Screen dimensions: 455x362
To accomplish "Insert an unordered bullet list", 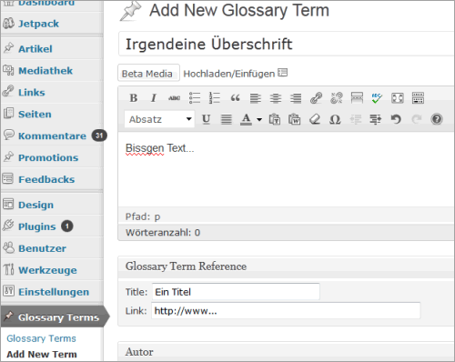I will point(195,98).
